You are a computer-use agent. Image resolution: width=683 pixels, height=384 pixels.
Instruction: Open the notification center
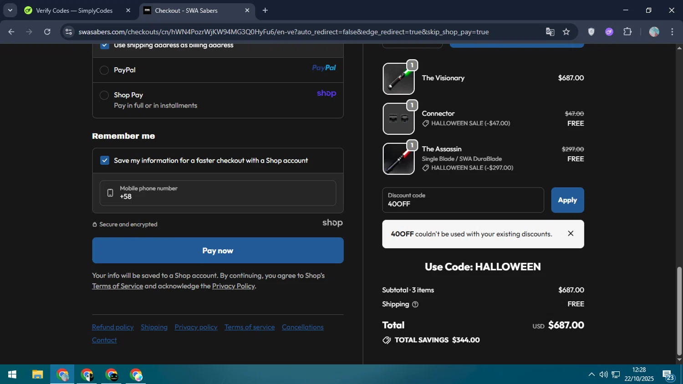pos(668,375)
